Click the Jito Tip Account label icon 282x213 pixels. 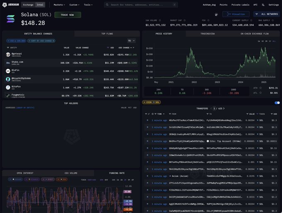(208, 141)
